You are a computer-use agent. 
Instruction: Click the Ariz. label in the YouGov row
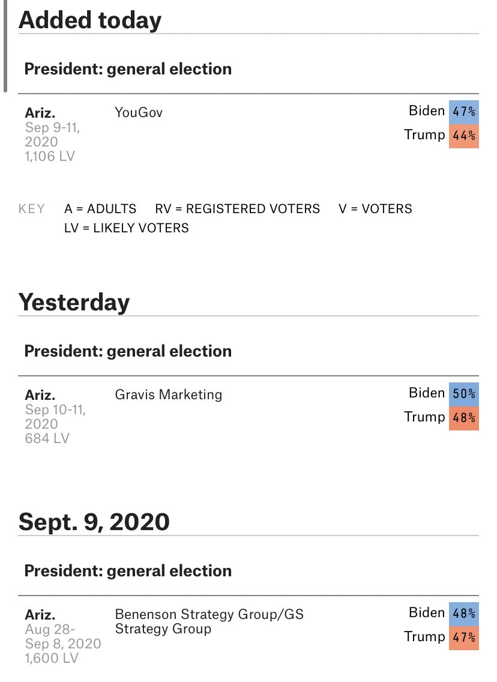click(40, 113)
